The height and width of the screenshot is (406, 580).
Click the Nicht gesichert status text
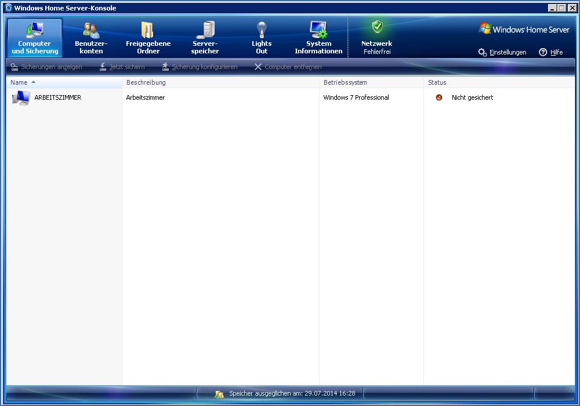[472, 97]
